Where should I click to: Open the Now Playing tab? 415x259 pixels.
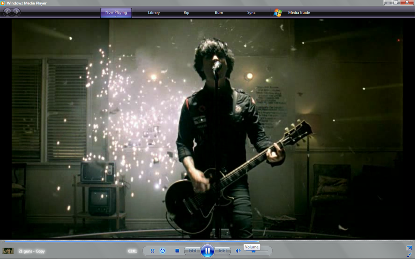(x=116, y=12)
